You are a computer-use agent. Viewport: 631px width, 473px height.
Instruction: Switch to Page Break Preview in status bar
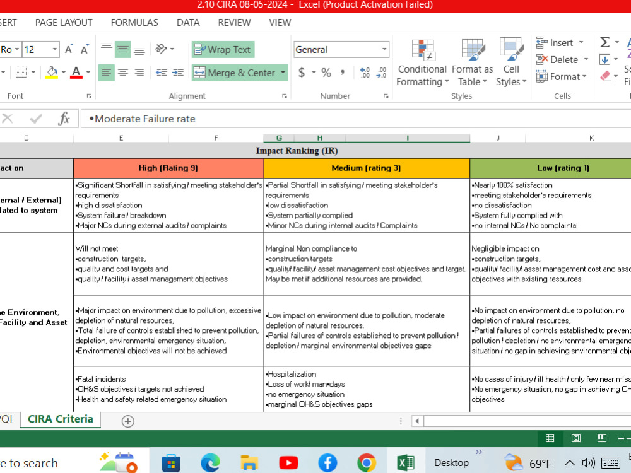click(x=601, y=438)
